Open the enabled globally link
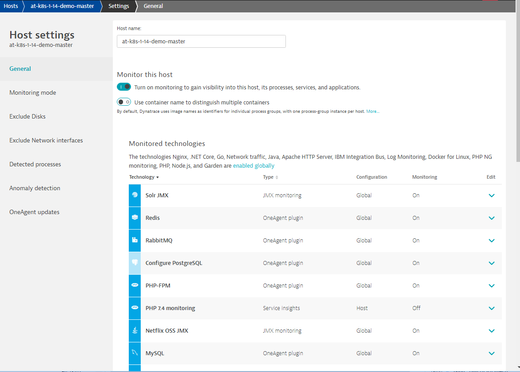Viewport: 520px width, 372px height. pyautogui.click(x=254, y=166)
